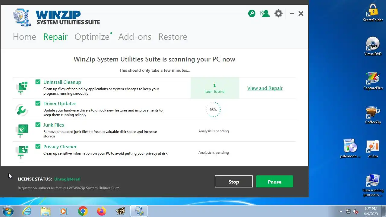Uncheck the Privacy Cleaner checkbox
Screen dimensions: 386x217
38,146
